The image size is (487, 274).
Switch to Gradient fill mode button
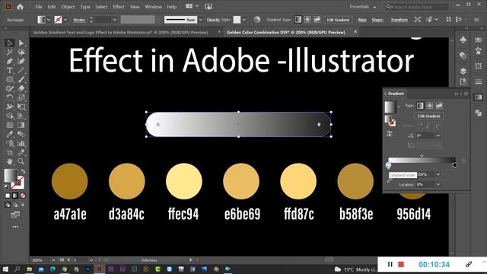coord(15,196)
